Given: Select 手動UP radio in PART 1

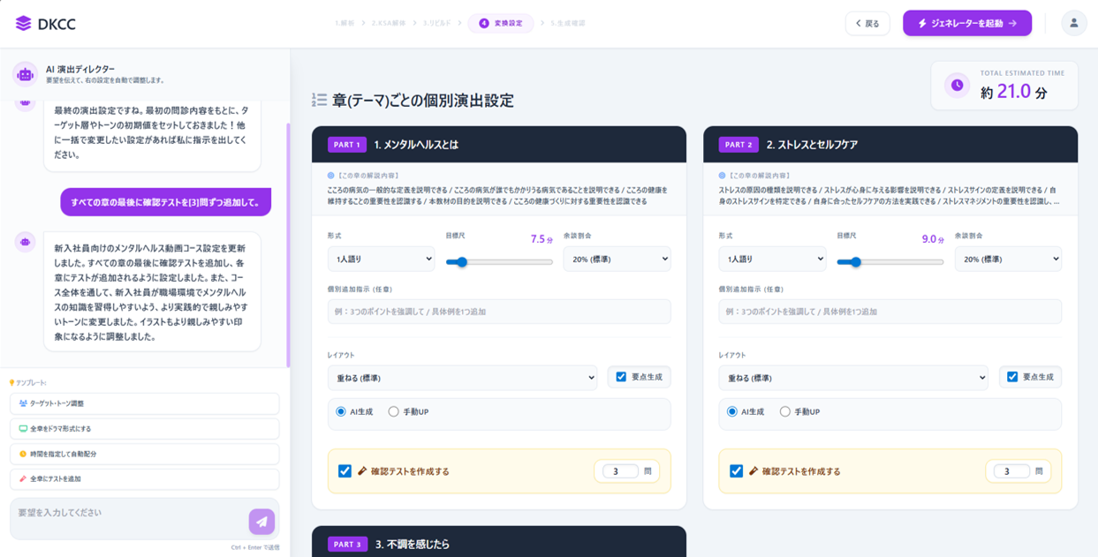Looking at the screenshot, I should click(x=394, y=412).
